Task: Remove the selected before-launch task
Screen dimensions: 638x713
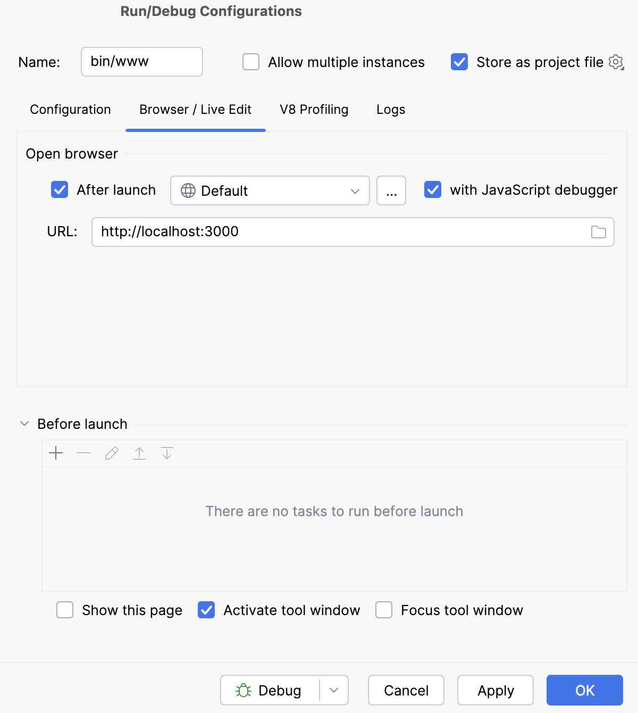Action: (83, 453)
